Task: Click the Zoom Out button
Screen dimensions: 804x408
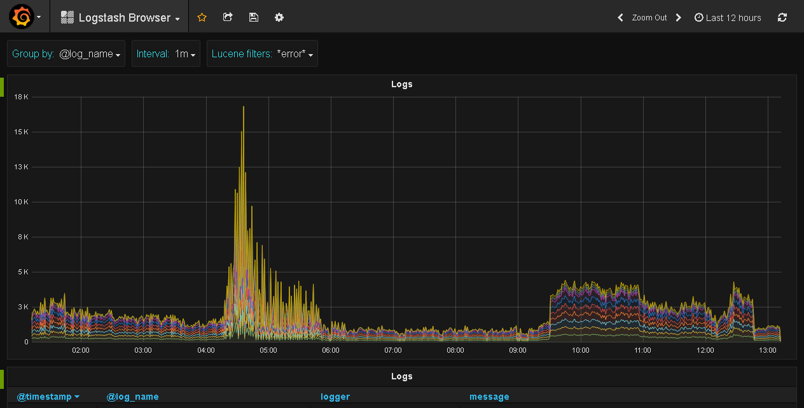Action: 649,17
